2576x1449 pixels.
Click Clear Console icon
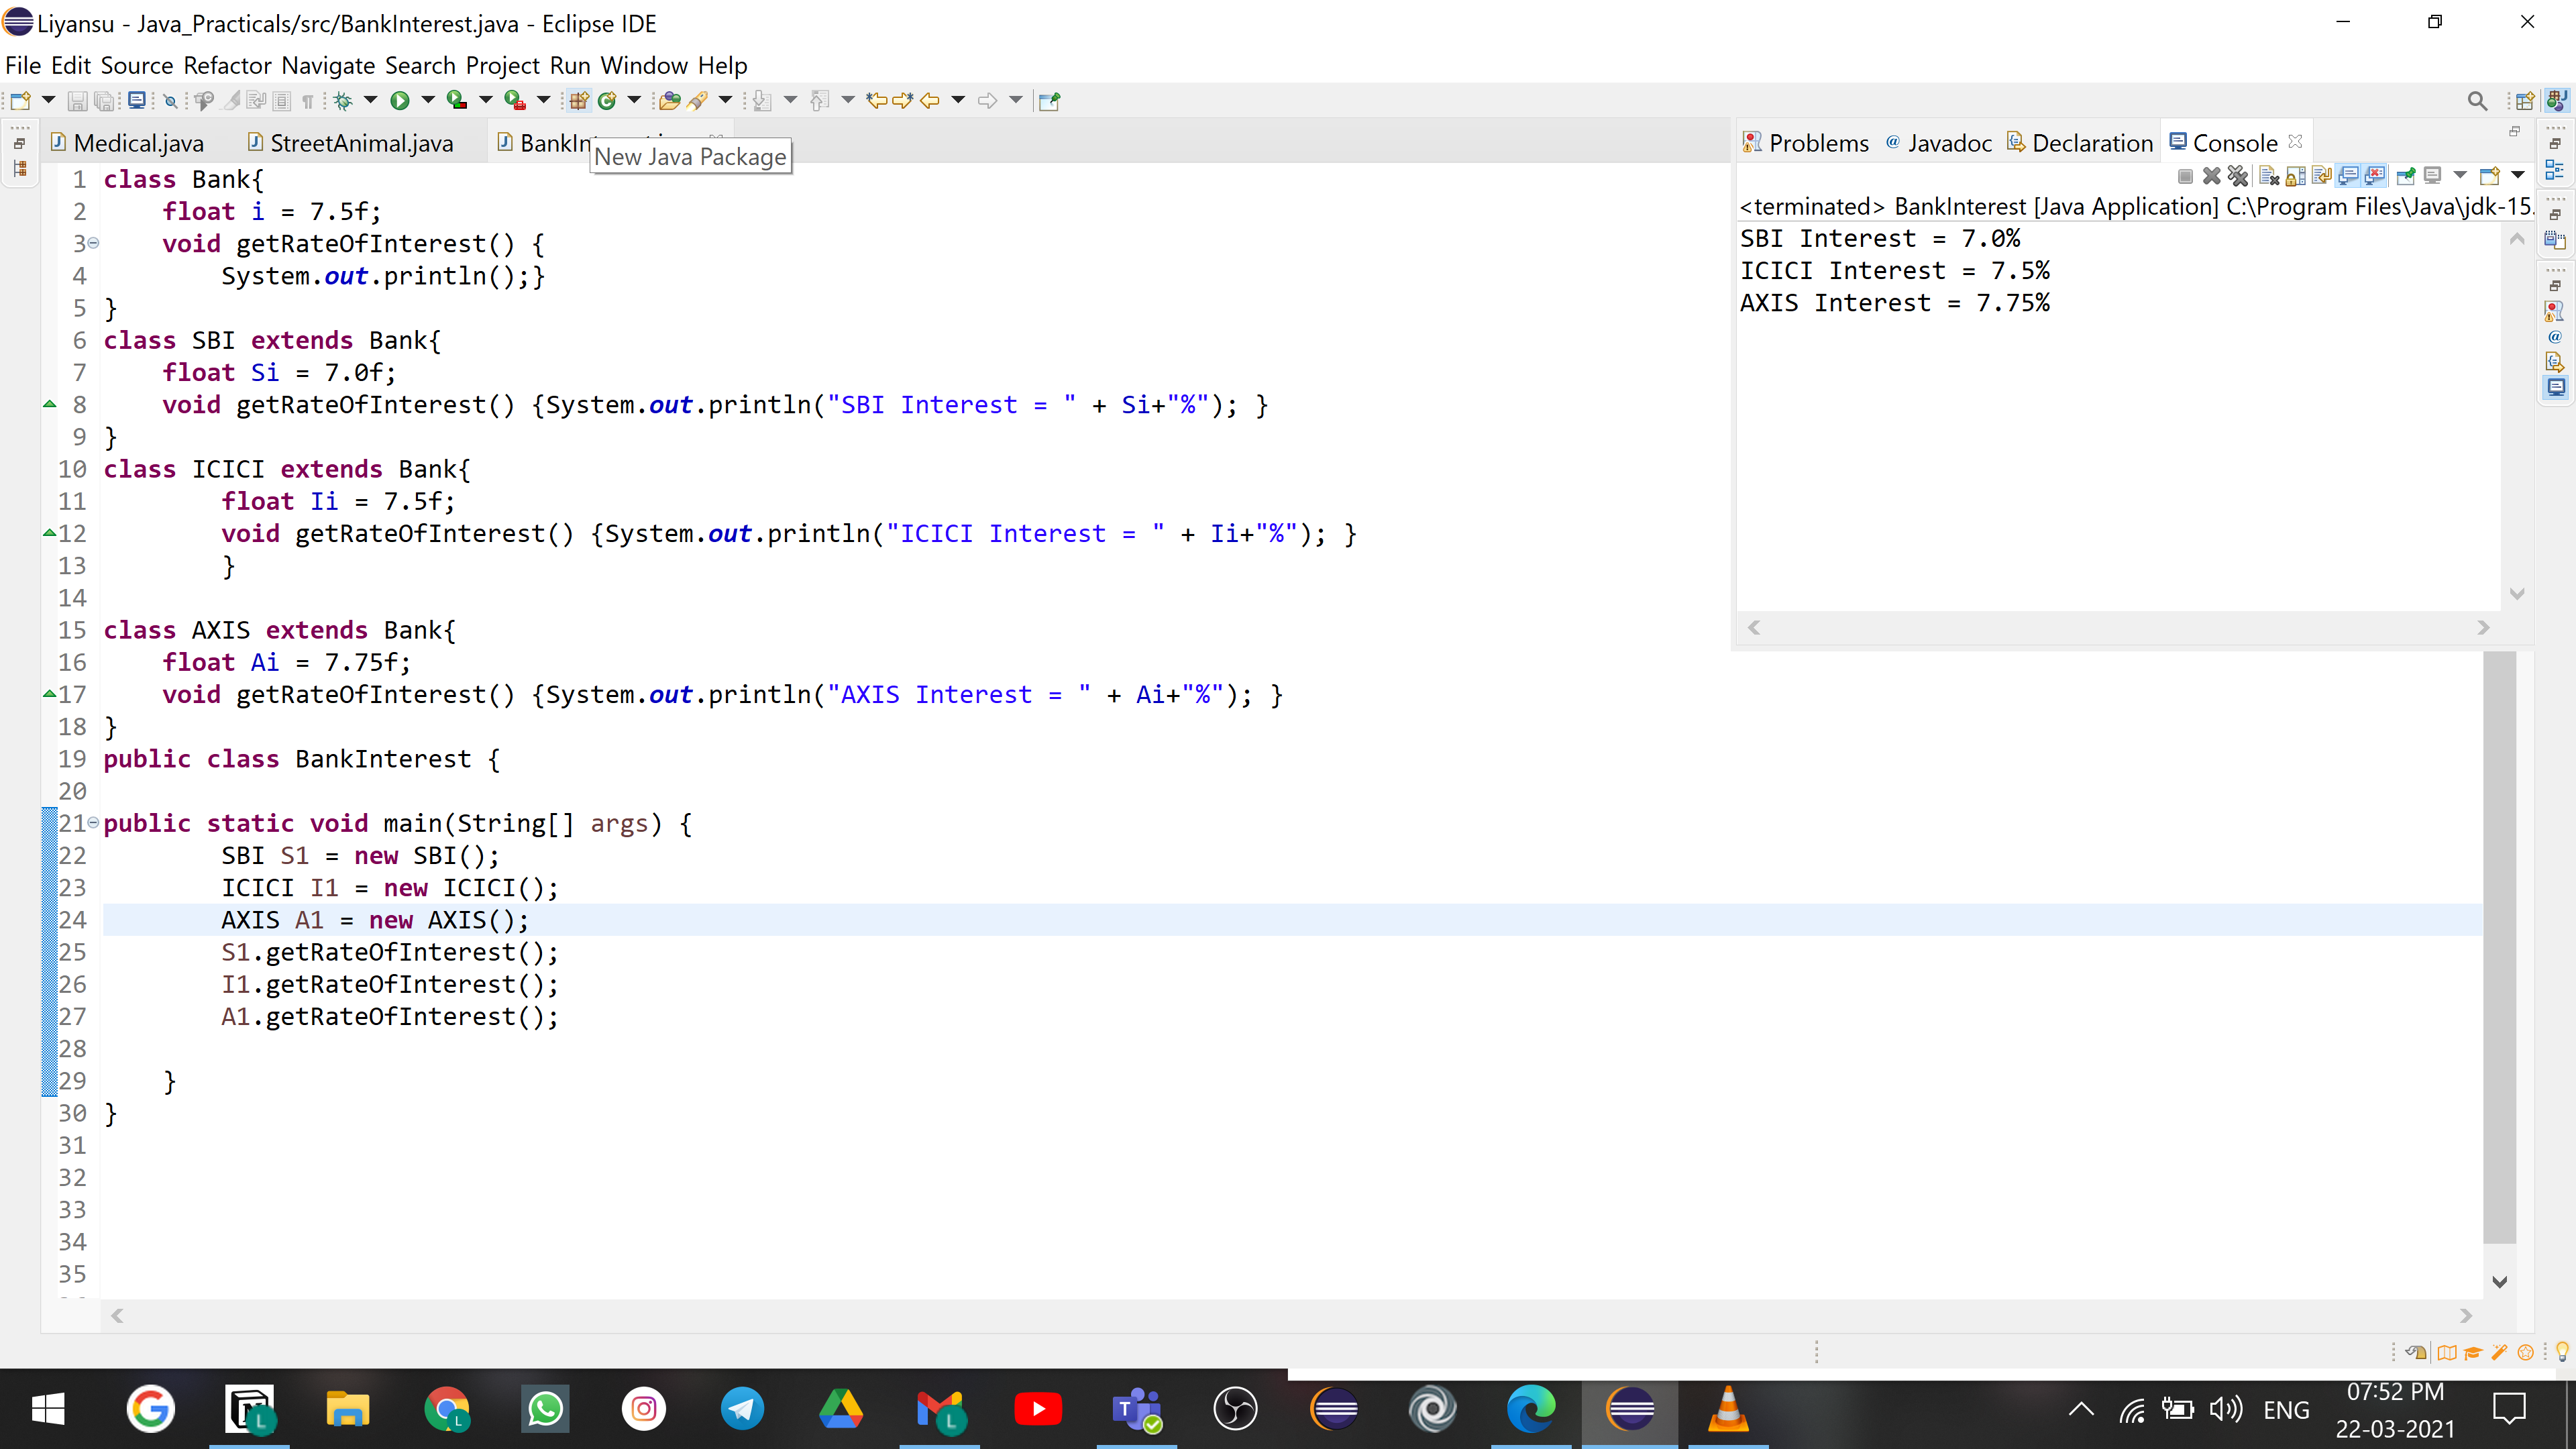(x=2269, y=177)
